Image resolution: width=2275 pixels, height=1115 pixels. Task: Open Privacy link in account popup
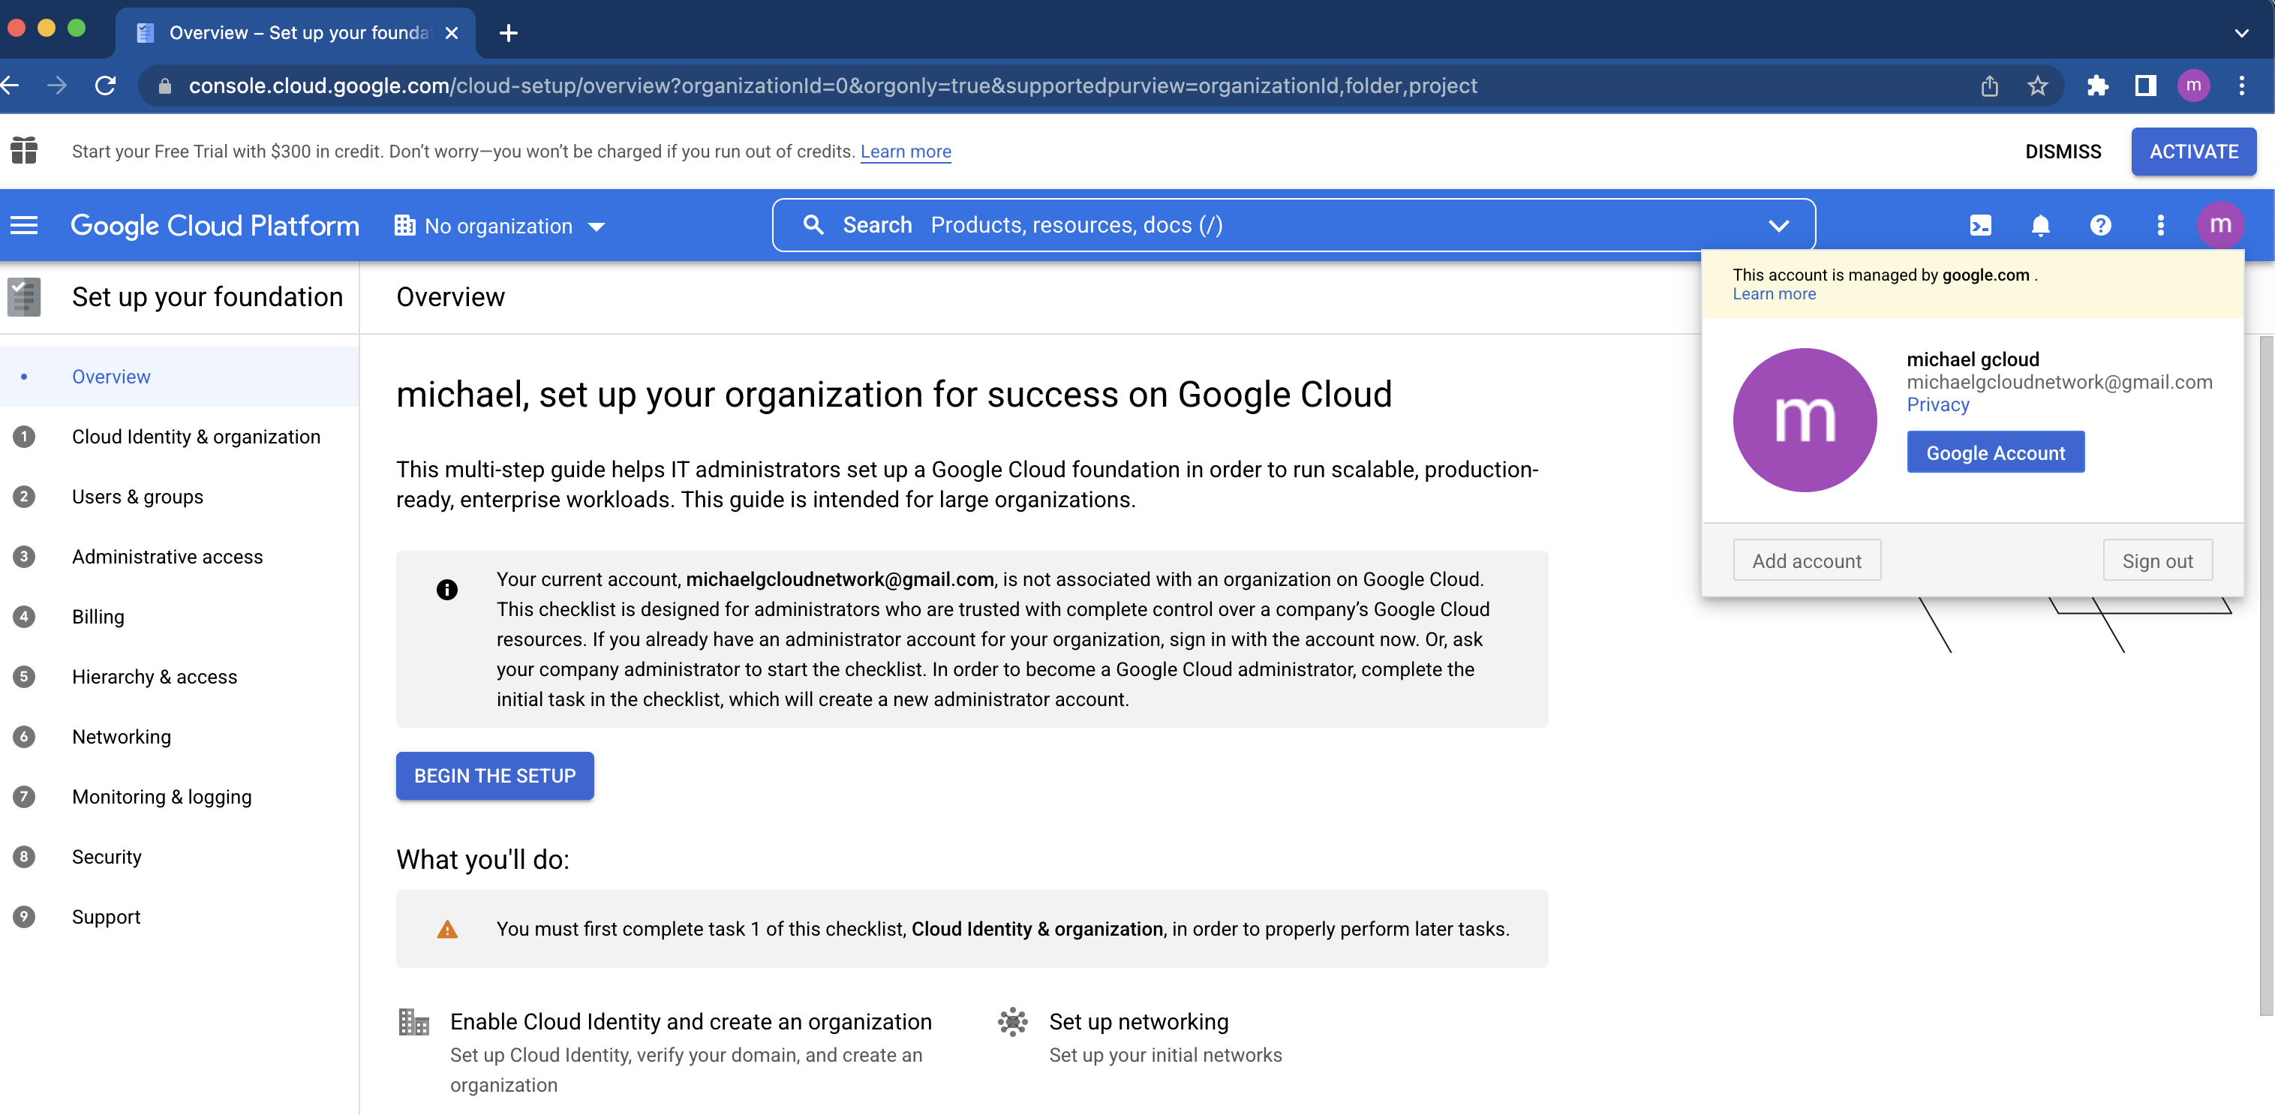1937,405
